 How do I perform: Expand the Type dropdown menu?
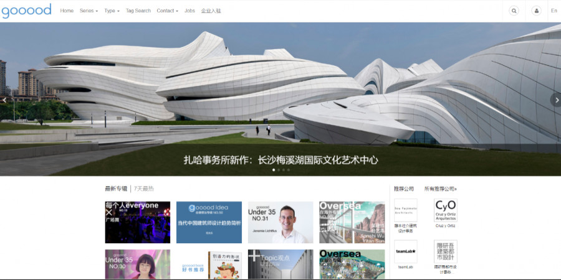point(112,11)
